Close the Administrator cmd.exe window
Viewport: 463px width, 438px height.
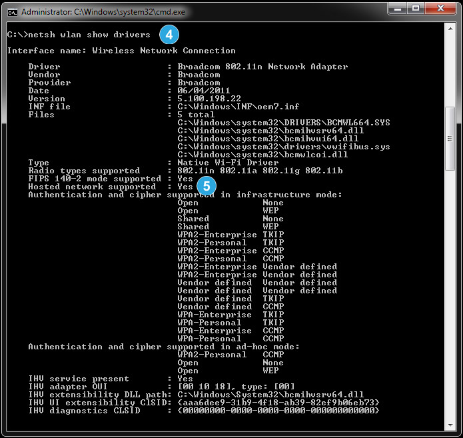click(x=440, y=9)
